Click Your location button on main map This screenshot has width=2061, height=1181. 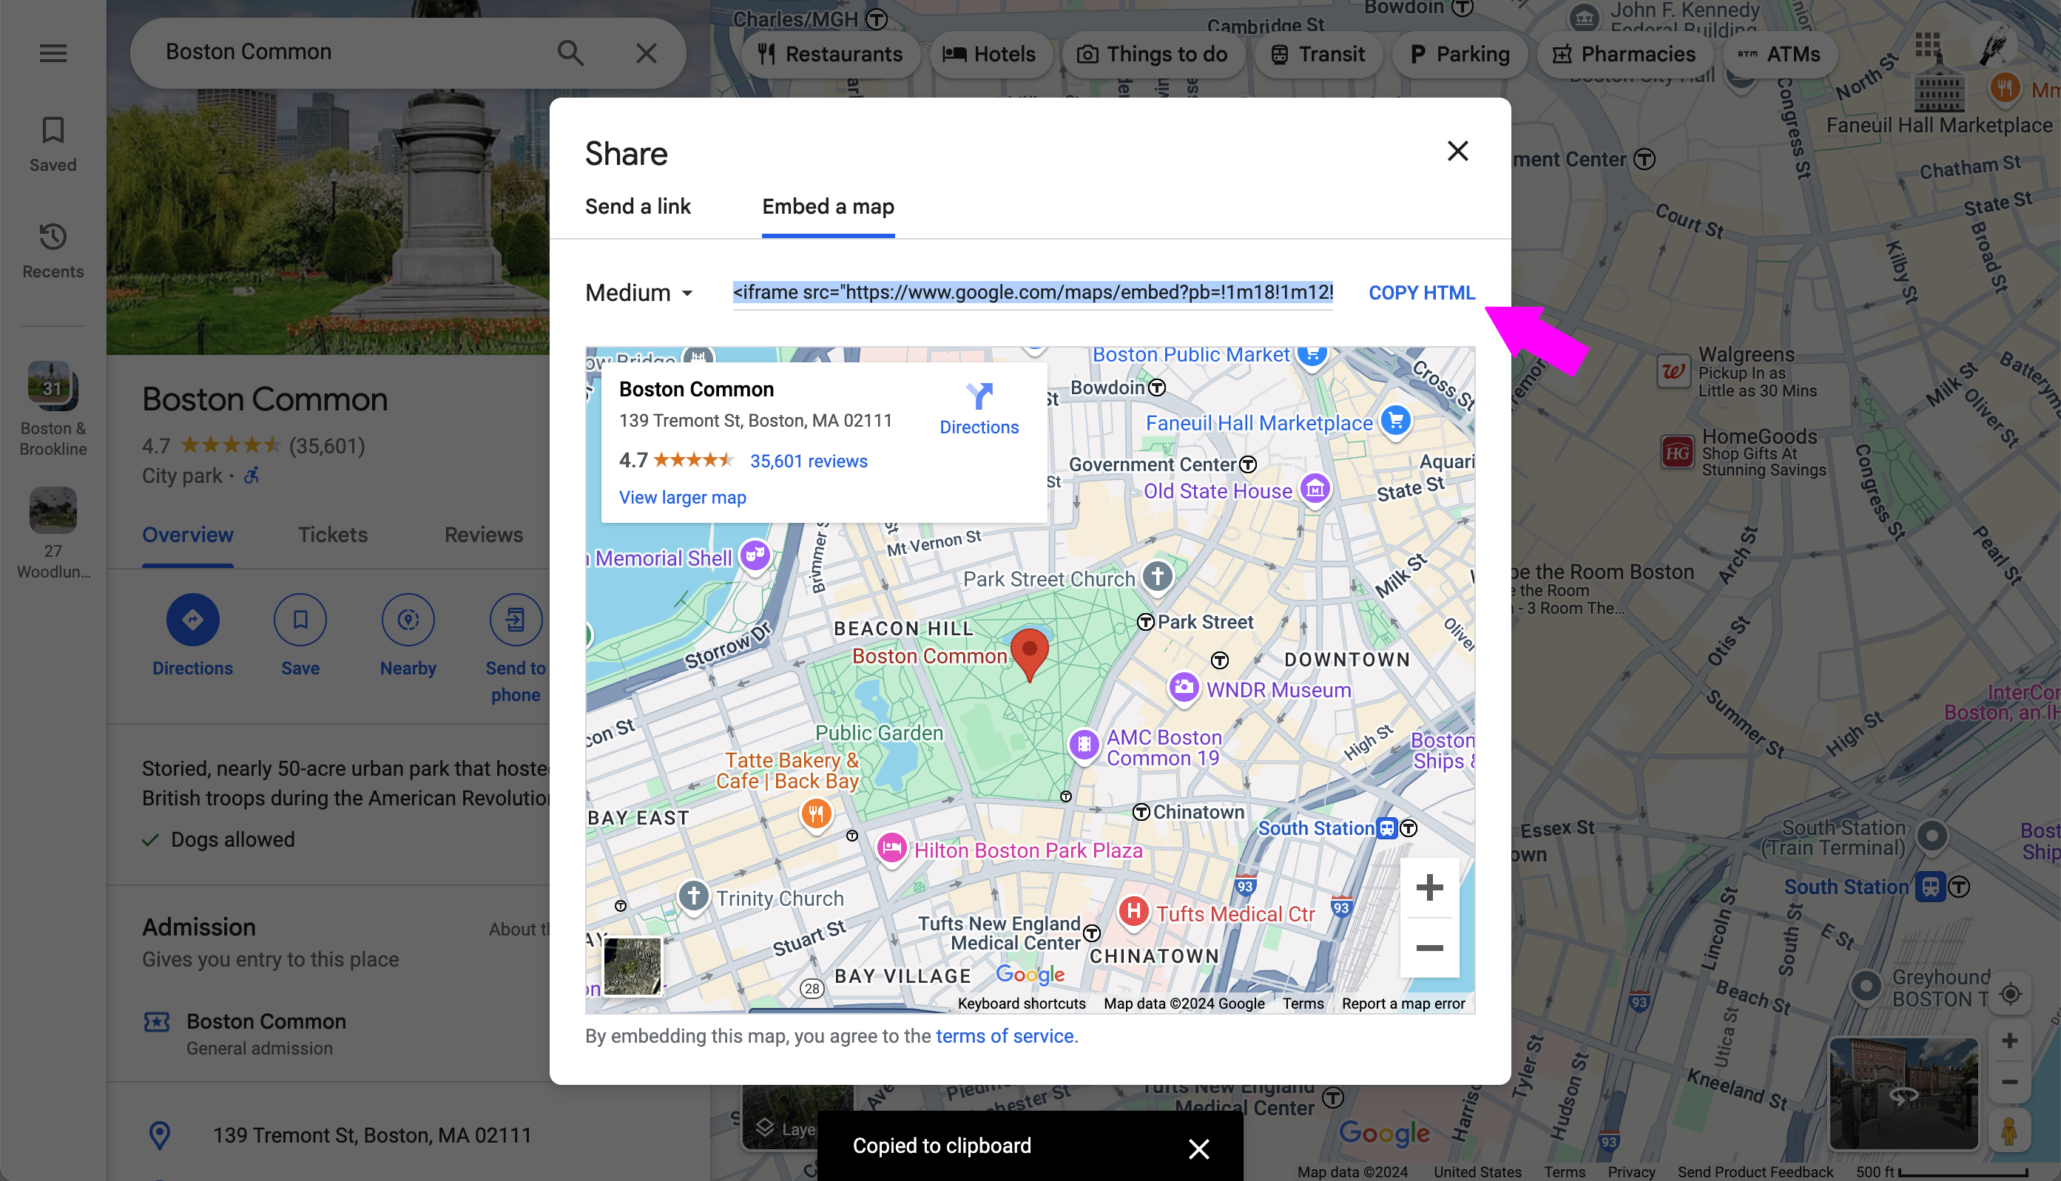tap(2010, 995)
